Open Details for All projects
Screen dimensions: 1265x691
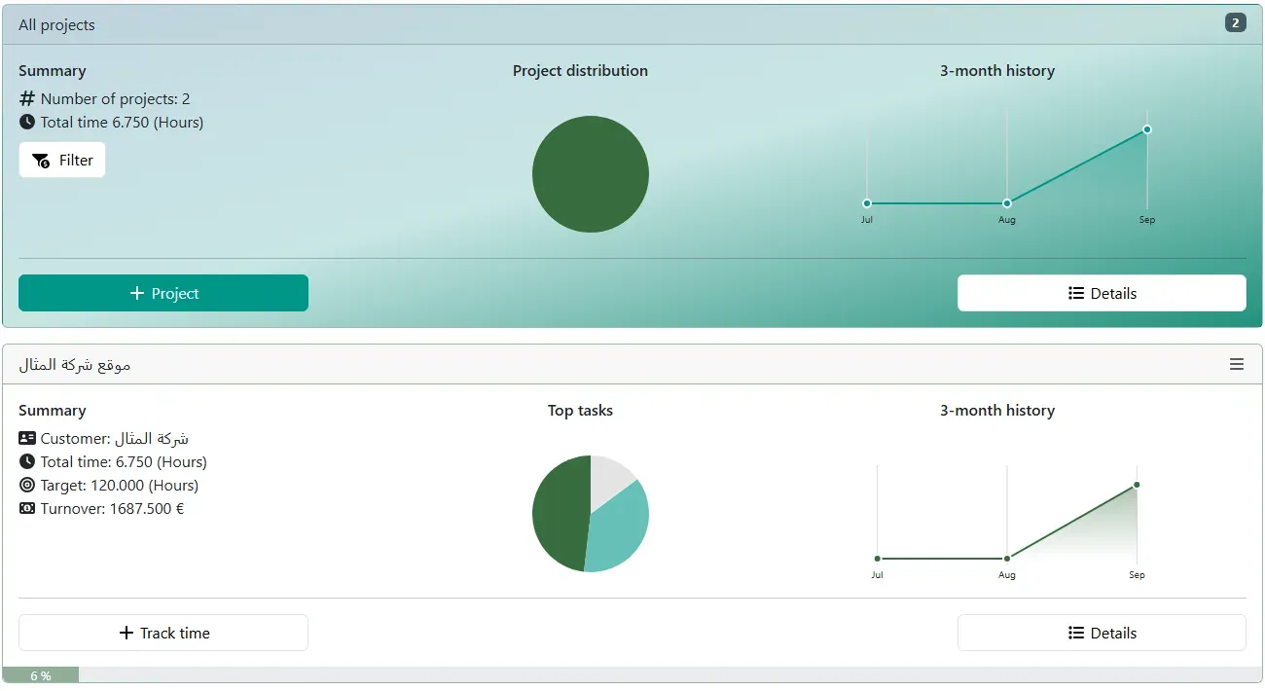(x=1102, y=293)
